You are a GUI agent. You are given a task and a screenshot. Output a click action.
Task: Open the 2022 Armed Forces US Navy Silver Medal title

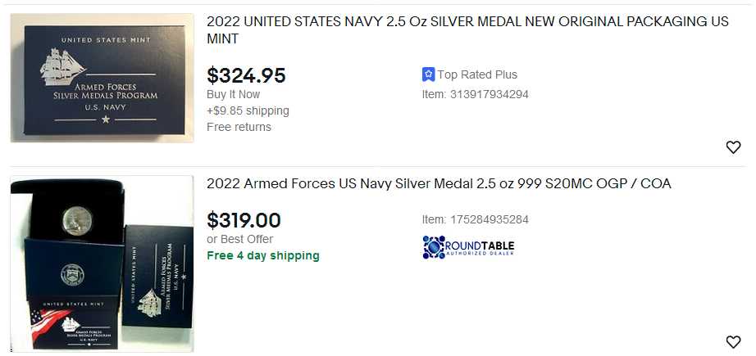click(x=439, y=184)
